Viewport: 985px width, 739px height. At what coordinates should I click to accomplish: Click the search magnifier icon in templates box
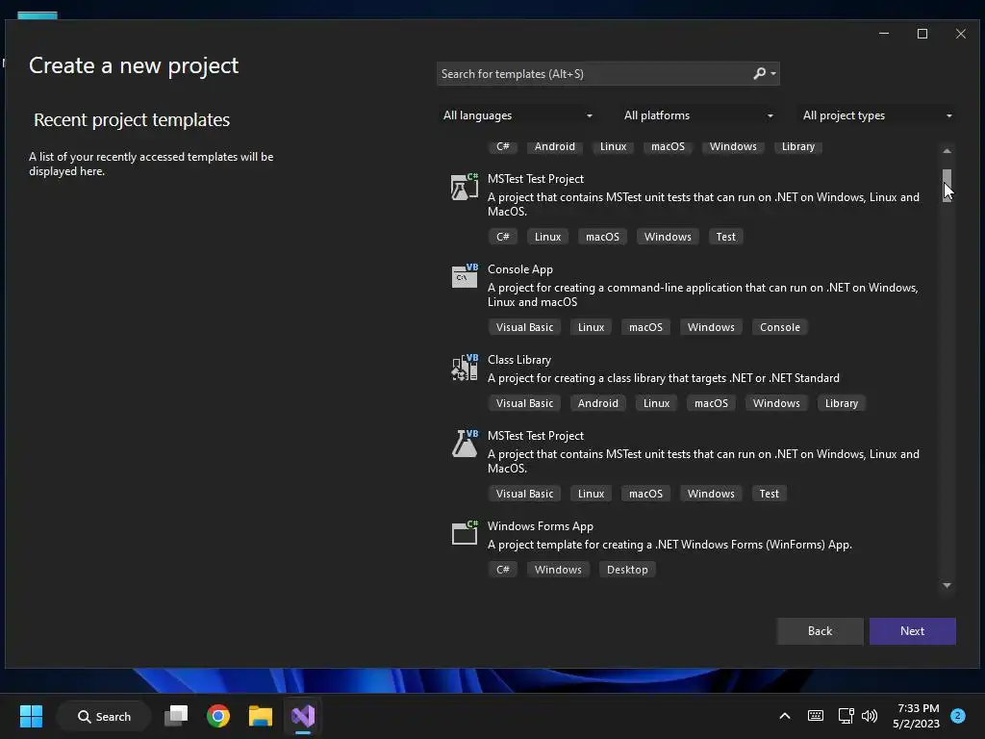759,73
